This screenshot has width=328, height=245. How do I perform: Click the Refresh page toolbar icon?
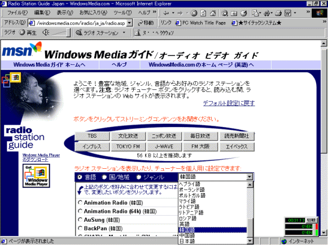coord(203,13)
